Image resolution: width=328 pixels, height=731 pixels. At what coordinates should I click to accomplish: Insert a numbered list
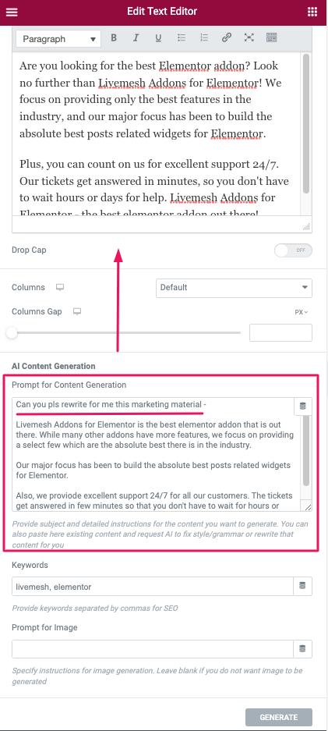coord(204,38)
